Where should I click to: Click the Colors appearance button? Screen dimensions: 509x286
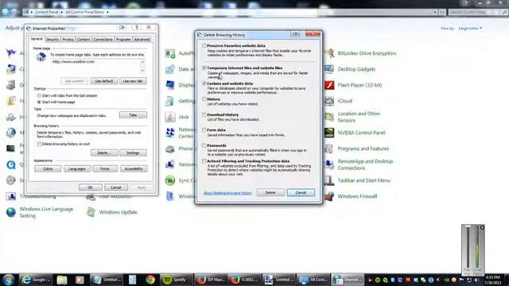[48, 169]
